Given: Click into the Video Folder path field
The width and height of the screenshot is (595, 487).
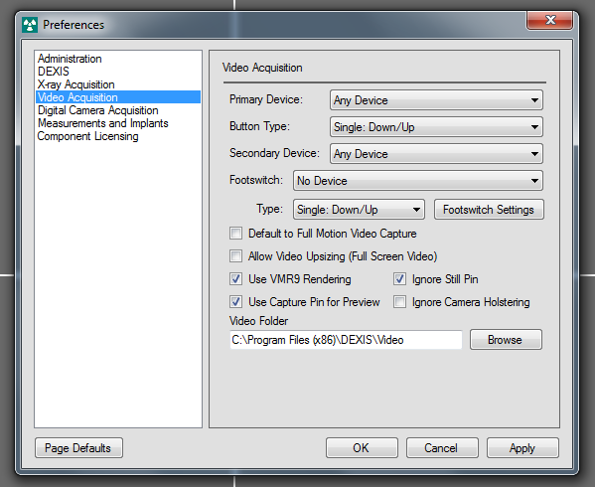Looking at the screenshot, I should point(346,339).
